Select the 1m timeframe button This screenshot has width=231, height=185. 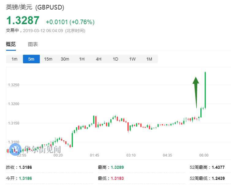click(14, 59)
